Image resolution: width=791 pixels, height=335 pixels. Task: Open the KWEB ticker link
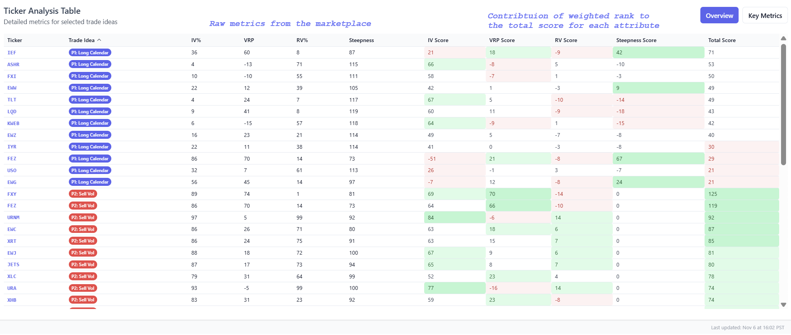coord(13,124)
